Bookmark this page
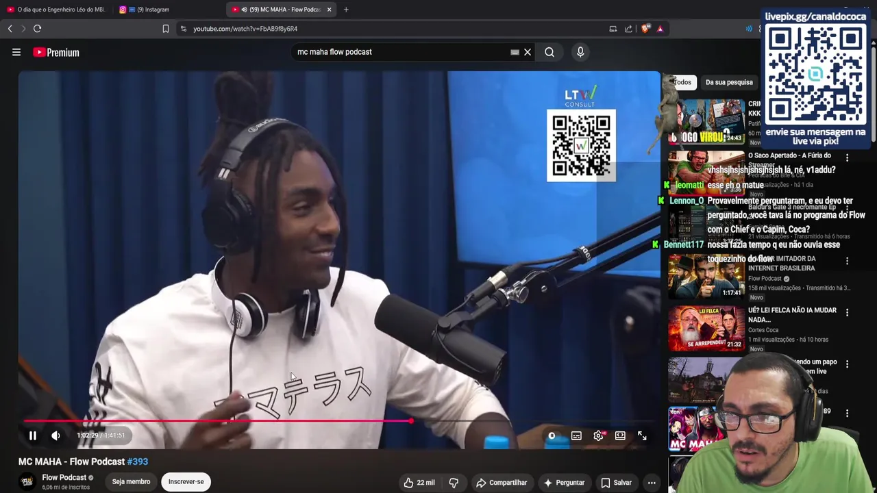The image size is (877, 493). [165, 29]
